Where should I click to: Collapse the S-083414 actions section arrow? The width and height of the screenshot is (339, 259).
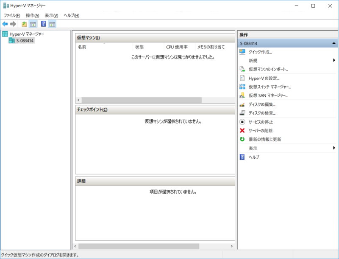[x=334, y=43]
